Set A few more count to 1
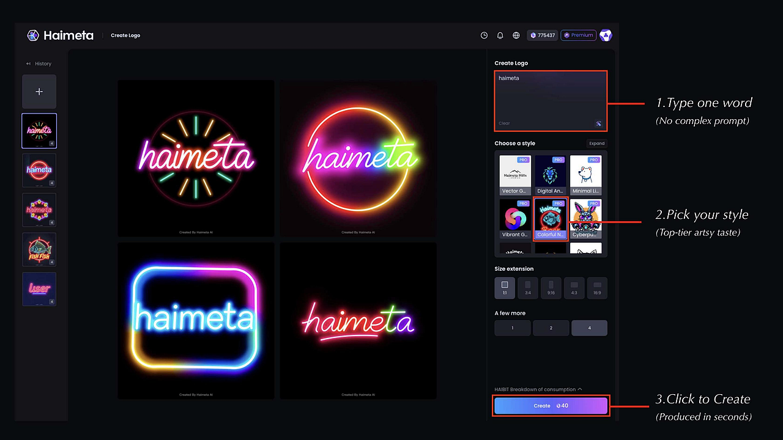 pyautogui.click(x=513, y=328)
